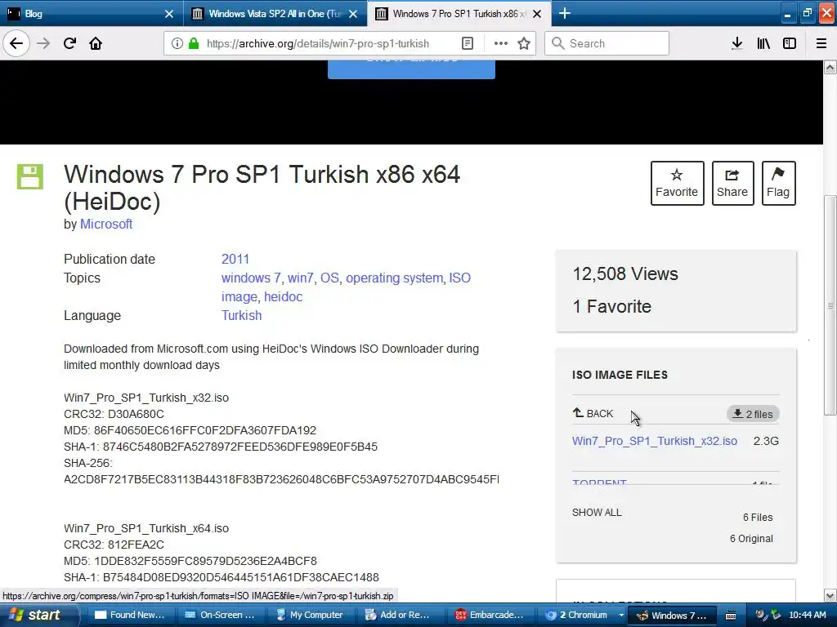
Task: Click the 12,508 Views text
Action: [x=625, y=274]
